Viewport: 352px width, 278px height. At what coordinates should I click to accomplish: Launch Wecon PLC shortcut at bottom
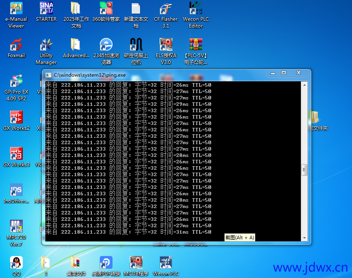(x=166, y=266)
